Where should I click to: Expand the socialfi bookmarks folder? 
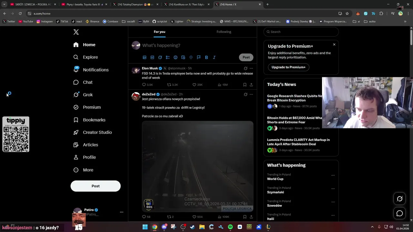point(128,22)
